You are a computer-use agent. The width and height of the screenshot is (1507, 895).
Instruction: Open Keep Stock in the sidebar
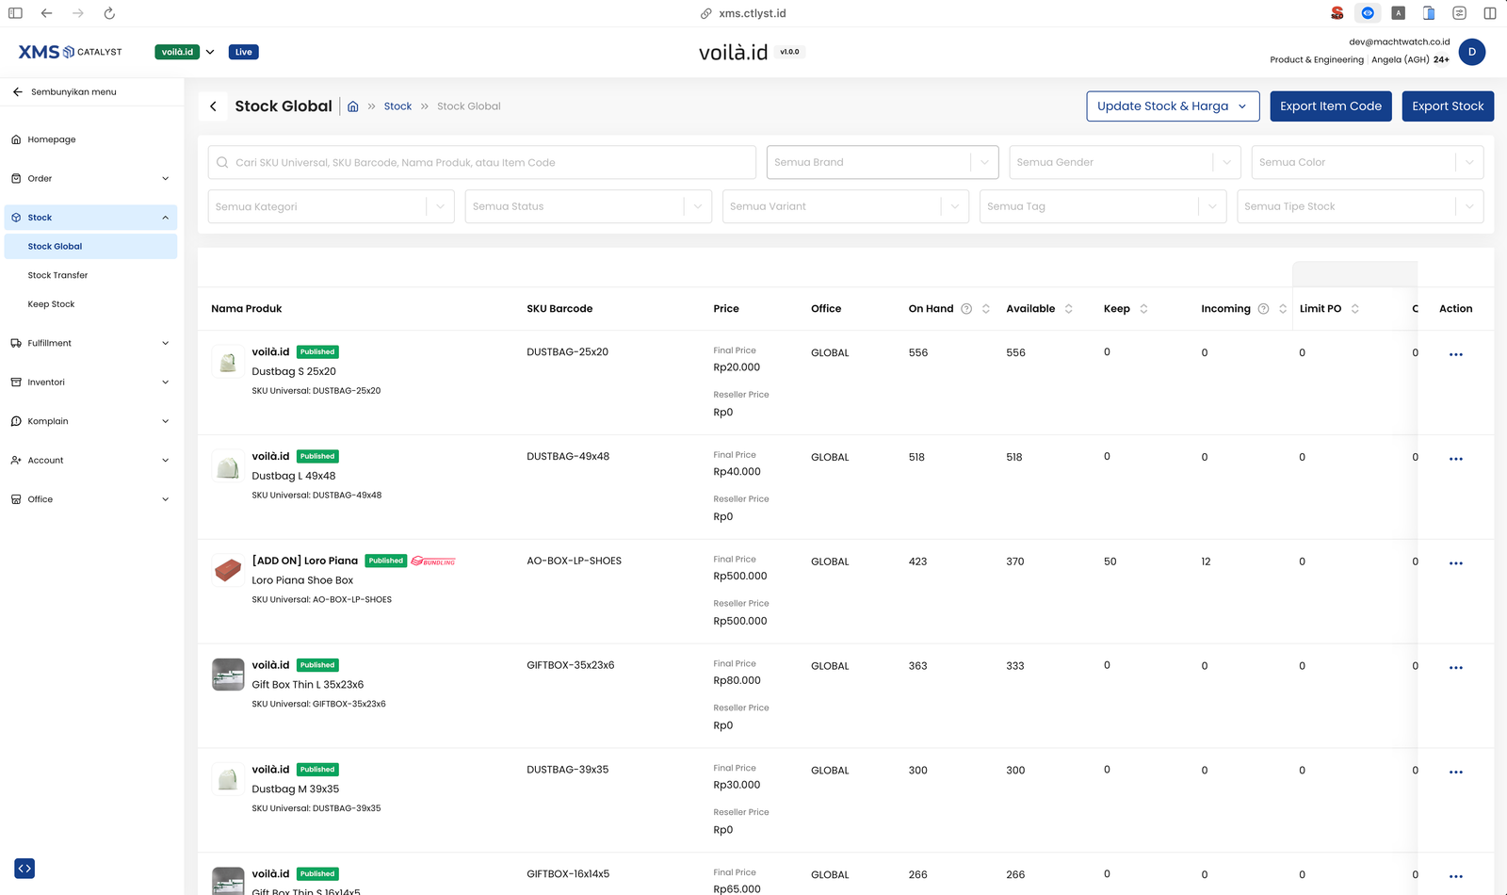[x=90, y=304]
